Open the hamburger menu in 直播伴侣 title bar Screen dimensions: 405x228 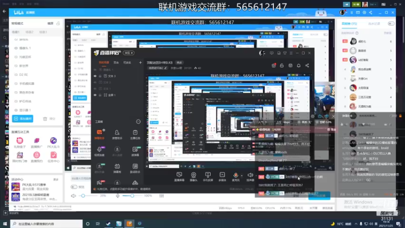coord(291,53)
